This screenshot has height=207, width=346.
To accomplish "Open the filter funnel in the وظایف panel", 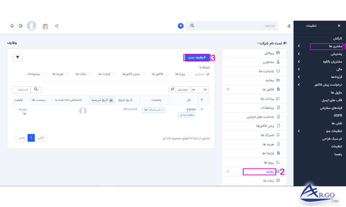I will tap(17, 58).
